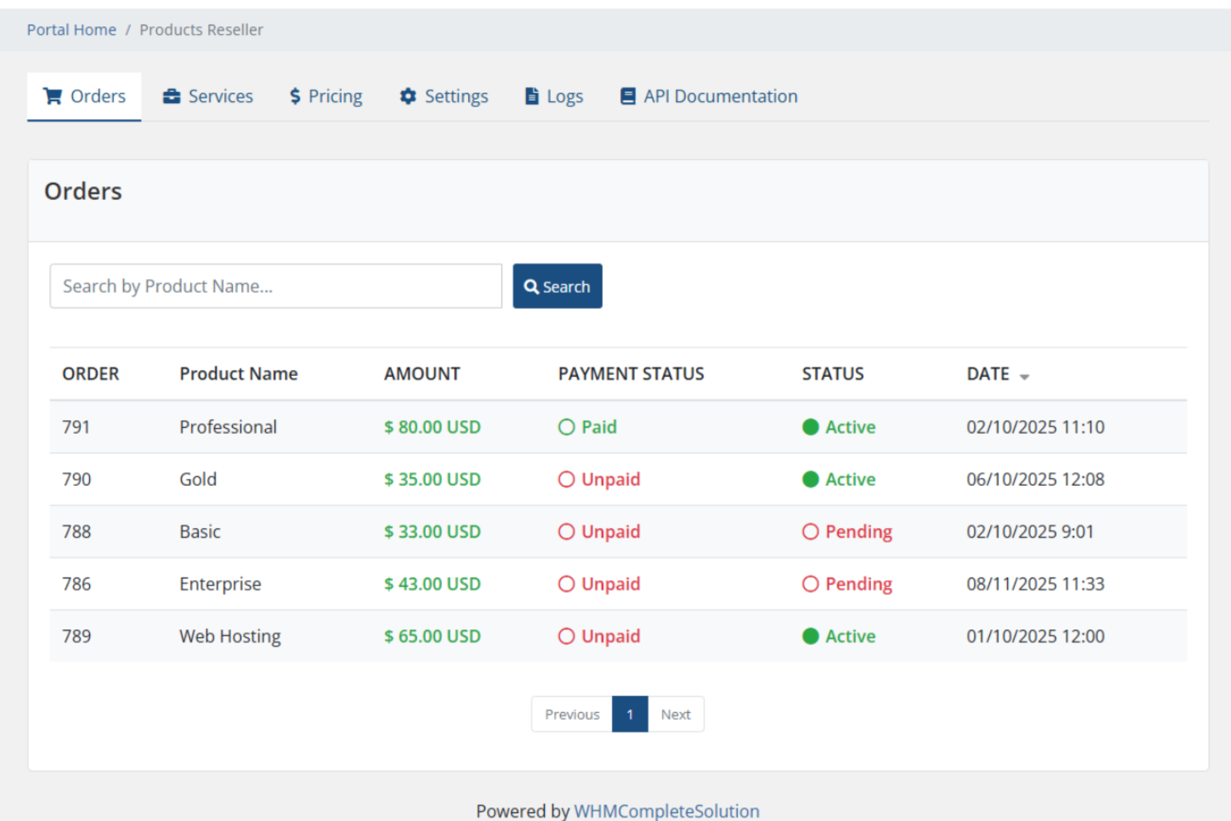Image resolution: width=1231 pixels, height=821 pixels.
Task: Sort by ORDER column header
Action: [x=90, y=373]
